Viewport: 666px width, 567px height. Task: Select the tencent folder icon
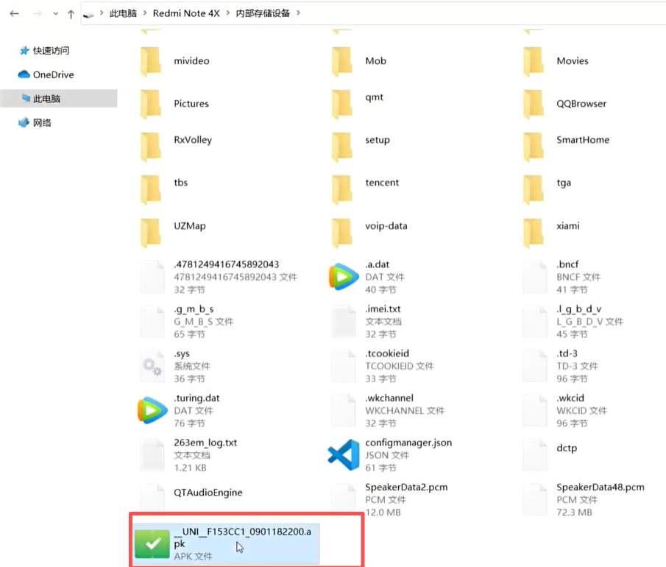tap(342, 189)
